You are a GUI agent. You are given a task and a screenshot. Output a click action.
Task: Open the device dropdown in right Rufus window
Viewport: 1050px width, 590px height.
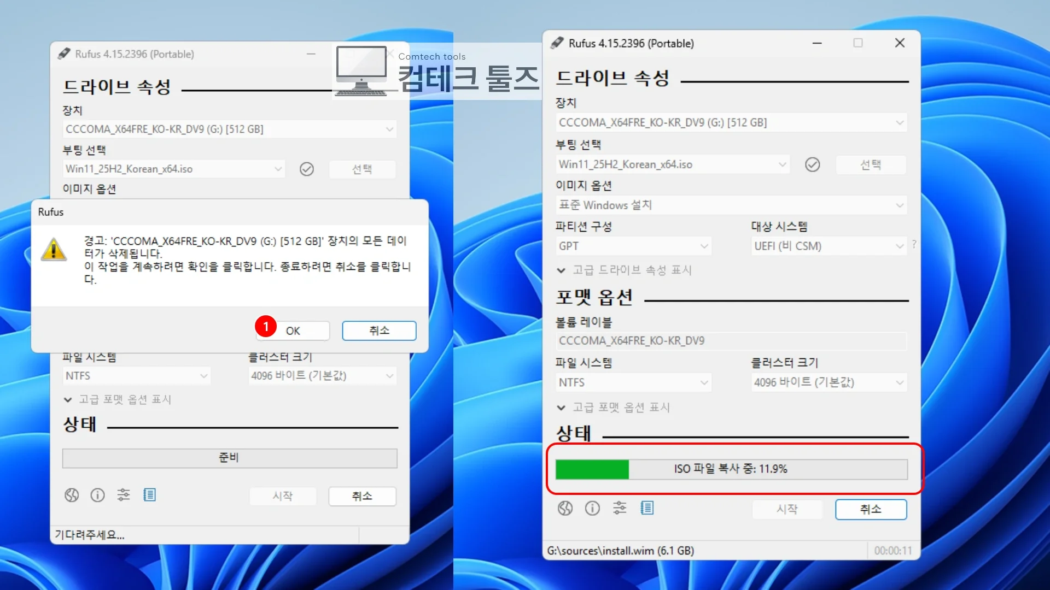point(731,123)
